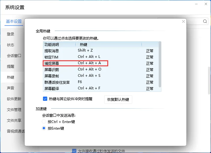
Task: Select 按Ctrl + Enter键 radio option
Action: click(44, 121)
